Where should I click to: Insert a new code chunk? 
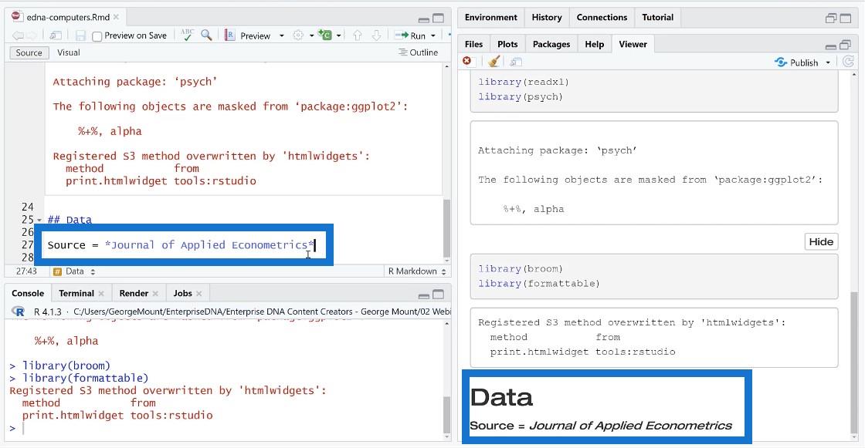click(325, 35)
